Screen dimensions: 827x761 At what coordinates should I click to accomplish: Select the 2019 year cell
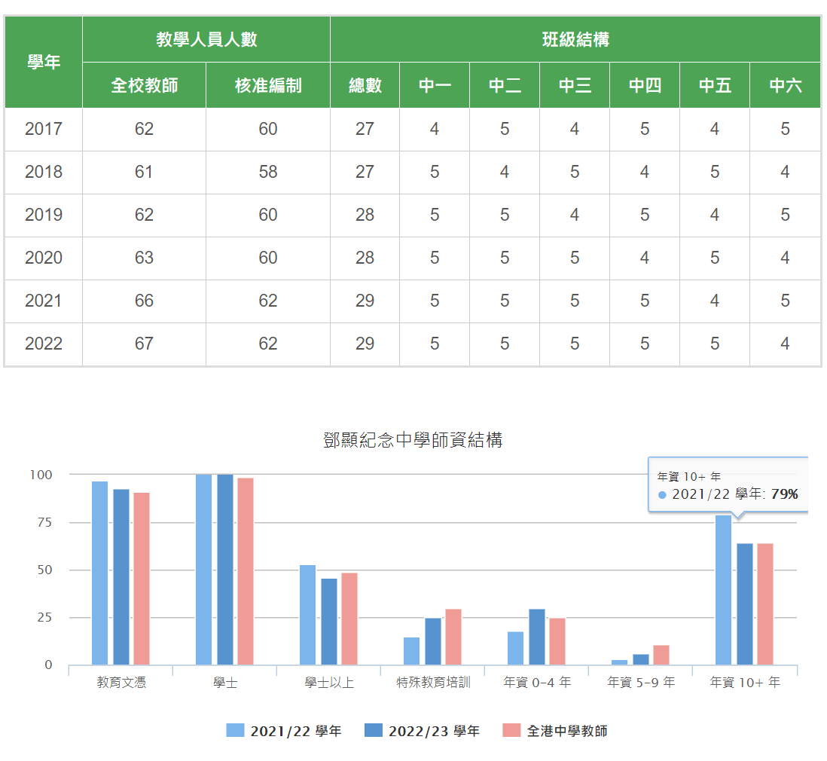coord(44,215)
